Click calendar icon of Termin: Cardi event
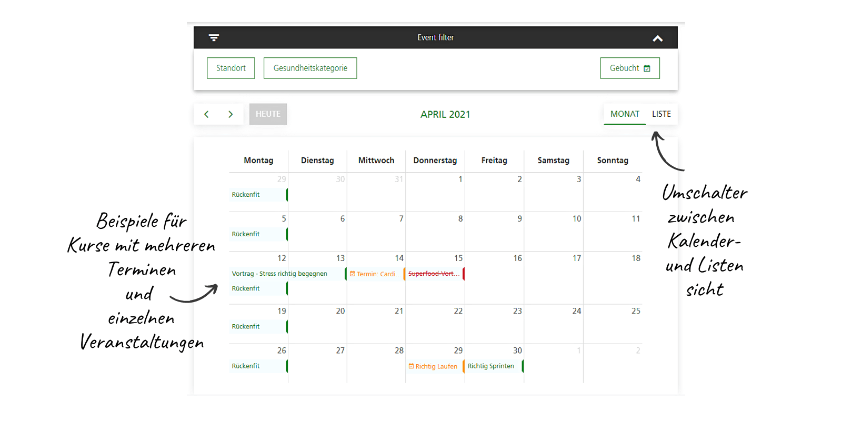842x421 pixels. tap(353, 274)
